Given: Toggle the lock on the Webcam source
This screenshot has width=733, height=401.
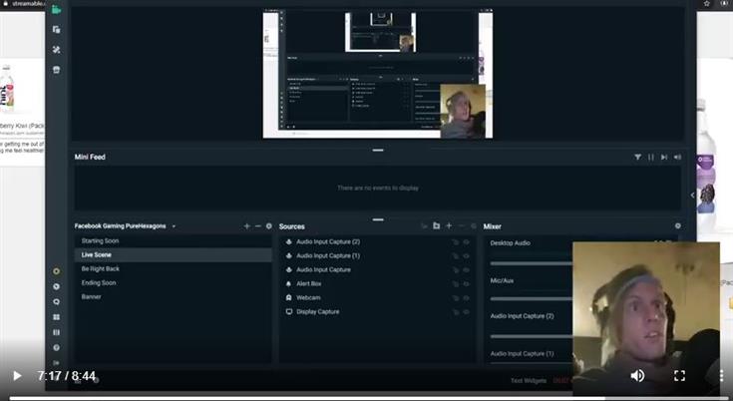Looking at the screenshot, I should (x=455, y=298).
